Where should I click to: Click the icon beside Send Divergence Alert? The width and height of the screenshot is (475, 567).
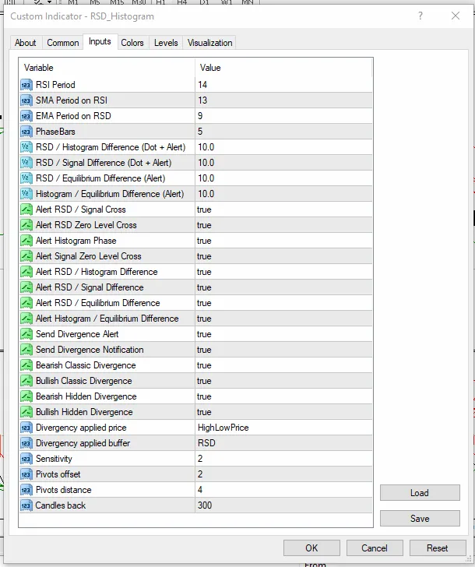tap(26, 334)
